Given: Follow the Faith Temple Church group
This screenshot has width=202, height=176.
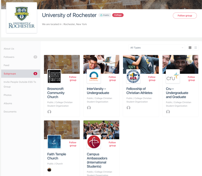Looking at the screenshot, I should point(73,144).
